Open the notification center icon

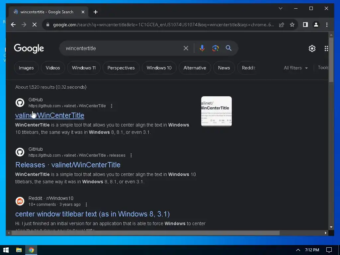click(329, 250)
